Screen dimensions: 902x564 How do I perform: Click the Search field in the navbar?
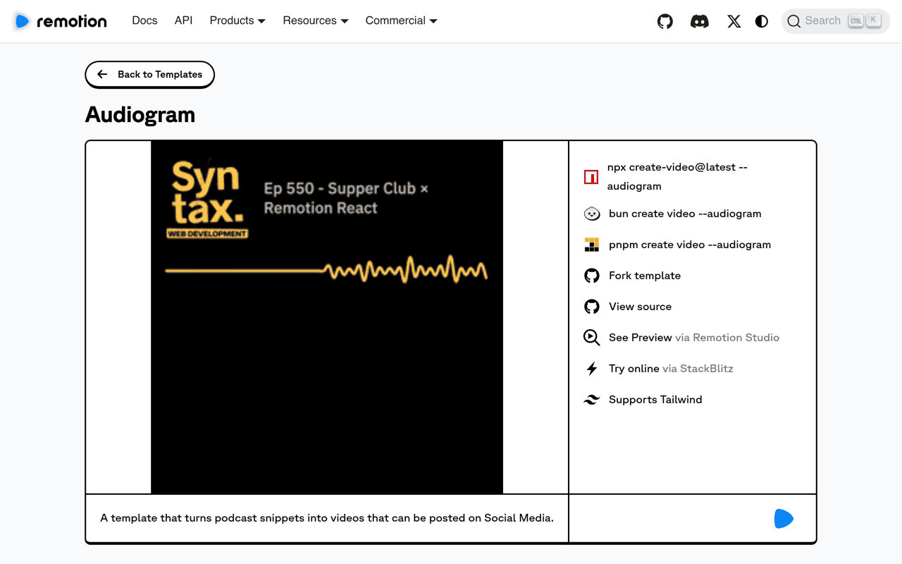point(836,21)
